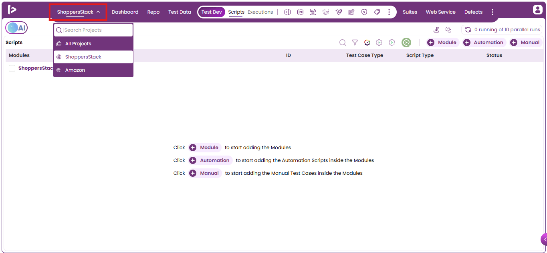The width and height of the screenshot is (547, 253).
Task: Open the SD file icon
Action: coord(313,12)
